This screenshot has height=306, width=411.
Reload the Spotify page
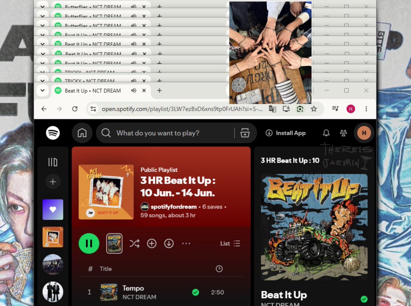click(x=75, y=109)
